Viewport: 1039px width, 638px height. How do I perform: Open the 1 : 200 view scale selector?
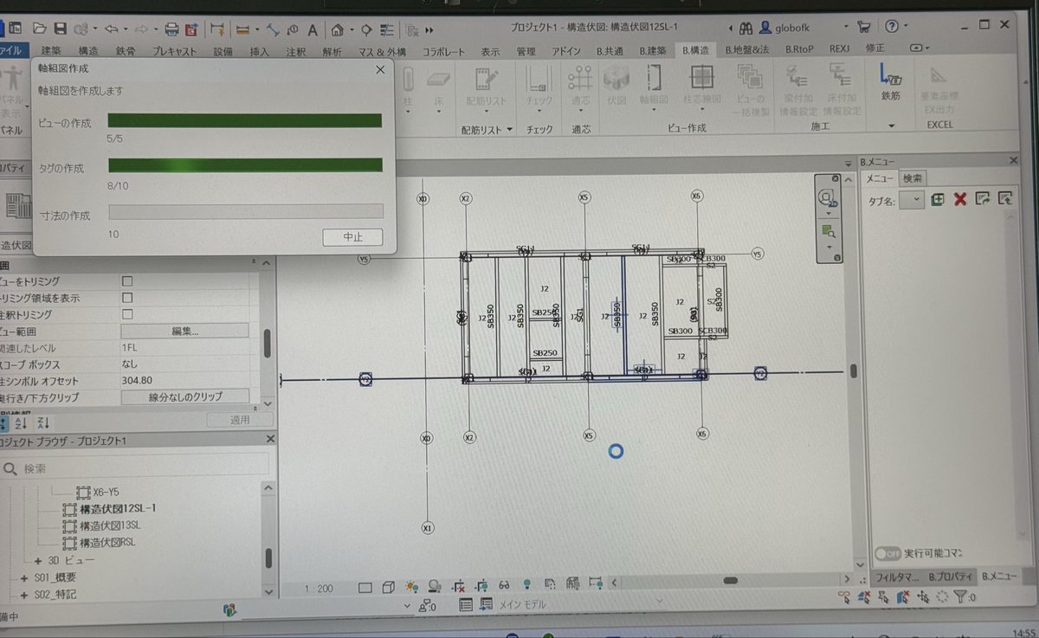[319, 589]
